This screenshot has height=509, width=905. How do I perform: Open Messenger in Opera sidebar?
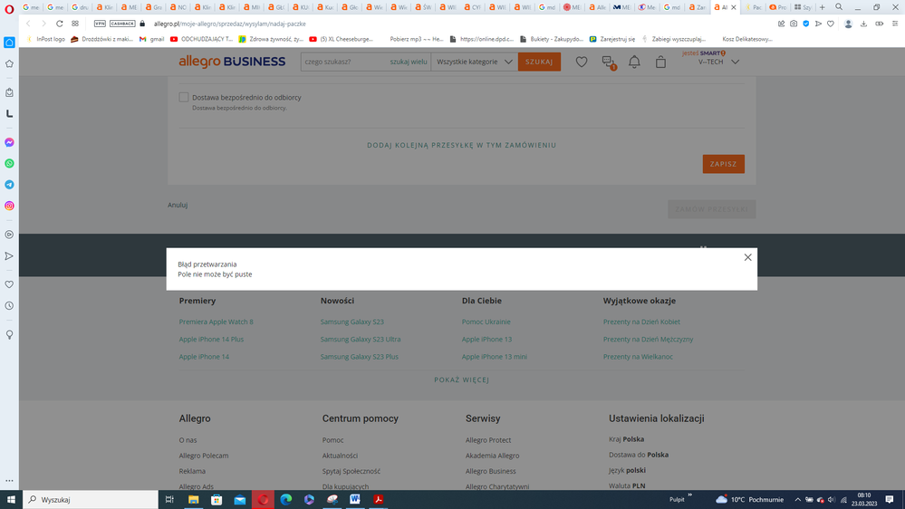(x=9, y=142)
